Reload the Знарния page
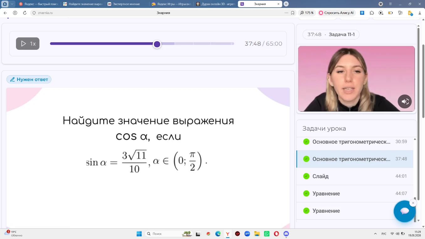 click(x=25, y=13)
